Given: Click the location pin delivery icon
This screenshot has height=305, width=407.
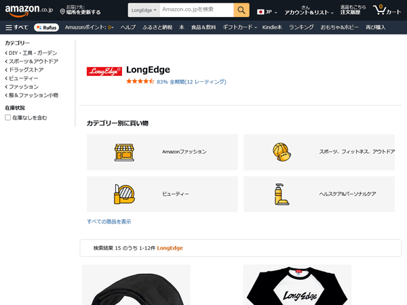Looking at the screenshot, I should click(x=62, y=12).
